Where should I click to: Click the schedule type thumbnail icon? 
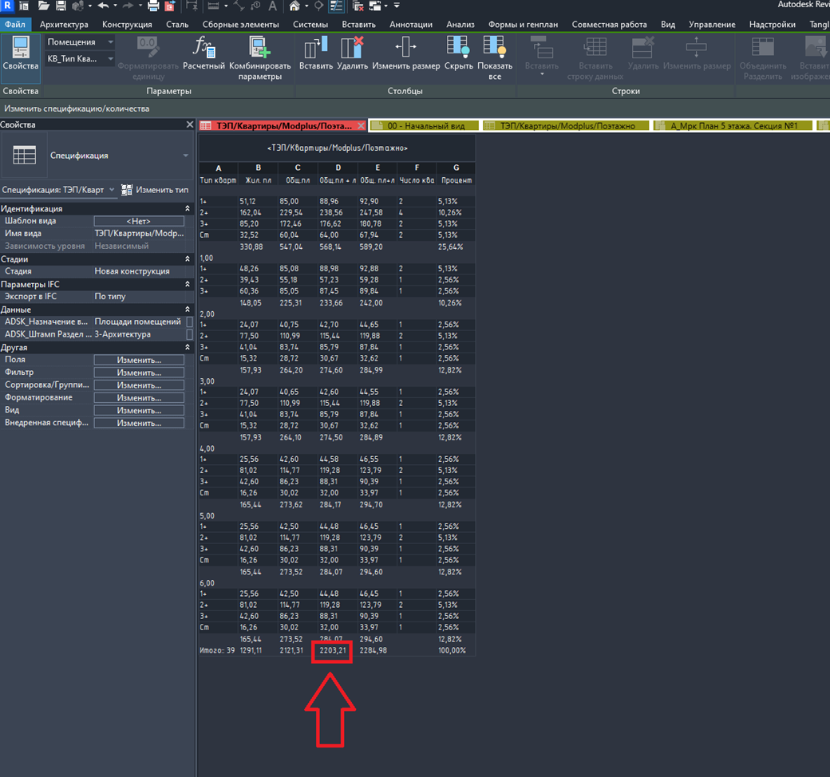click(25, 155)
